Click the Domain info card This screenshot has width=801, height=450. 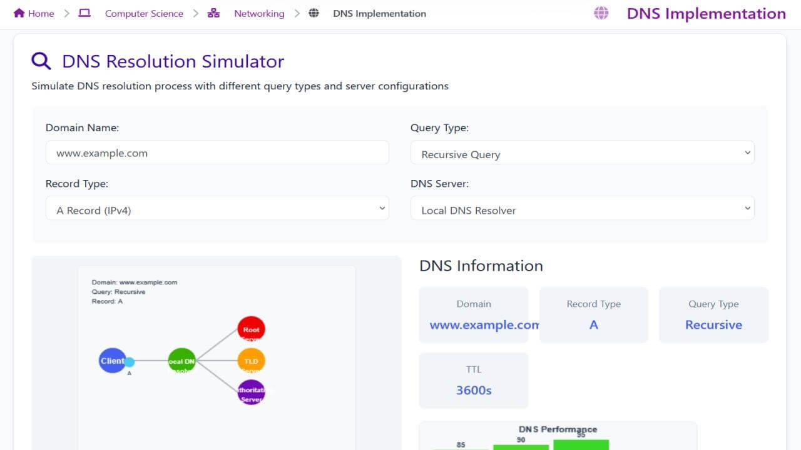tap(474, 315)
